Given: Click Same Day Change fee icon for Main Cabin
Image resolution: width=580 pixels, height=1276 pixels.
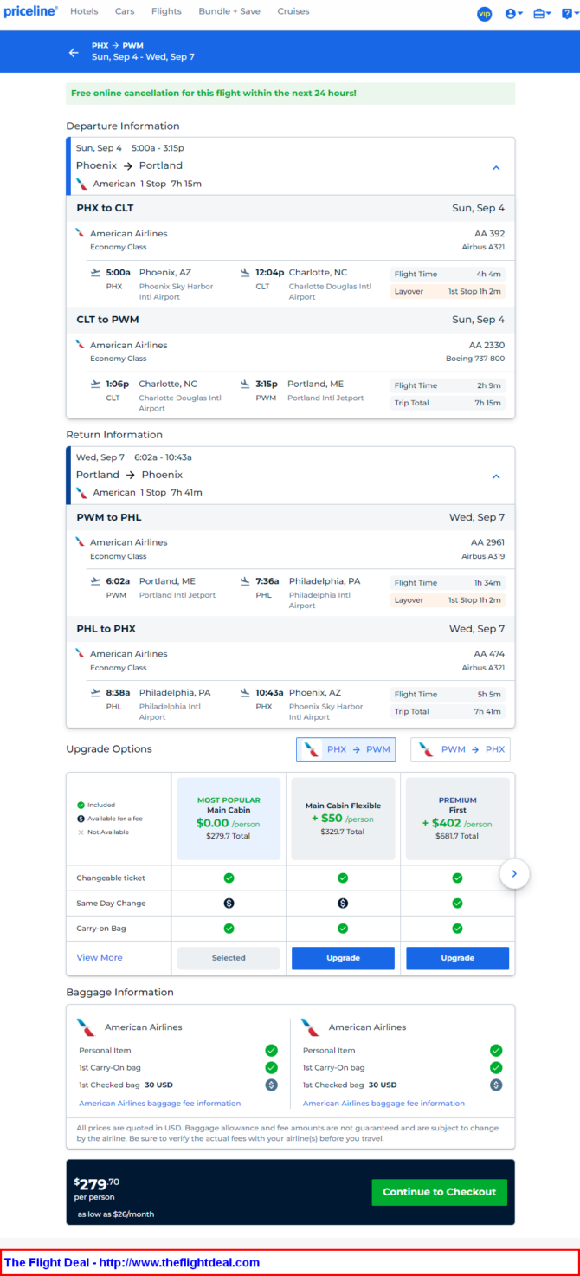Looking at the screenshot, I should tap(229, 903).
